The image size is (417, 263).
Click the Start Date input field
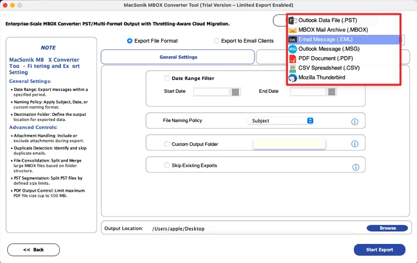pos(211,92)
